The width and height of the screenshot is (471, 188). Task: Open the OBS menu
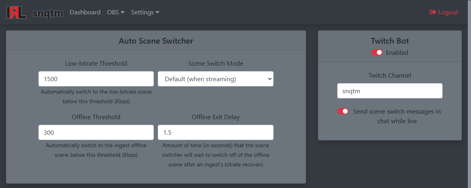(x=116, y=12)
